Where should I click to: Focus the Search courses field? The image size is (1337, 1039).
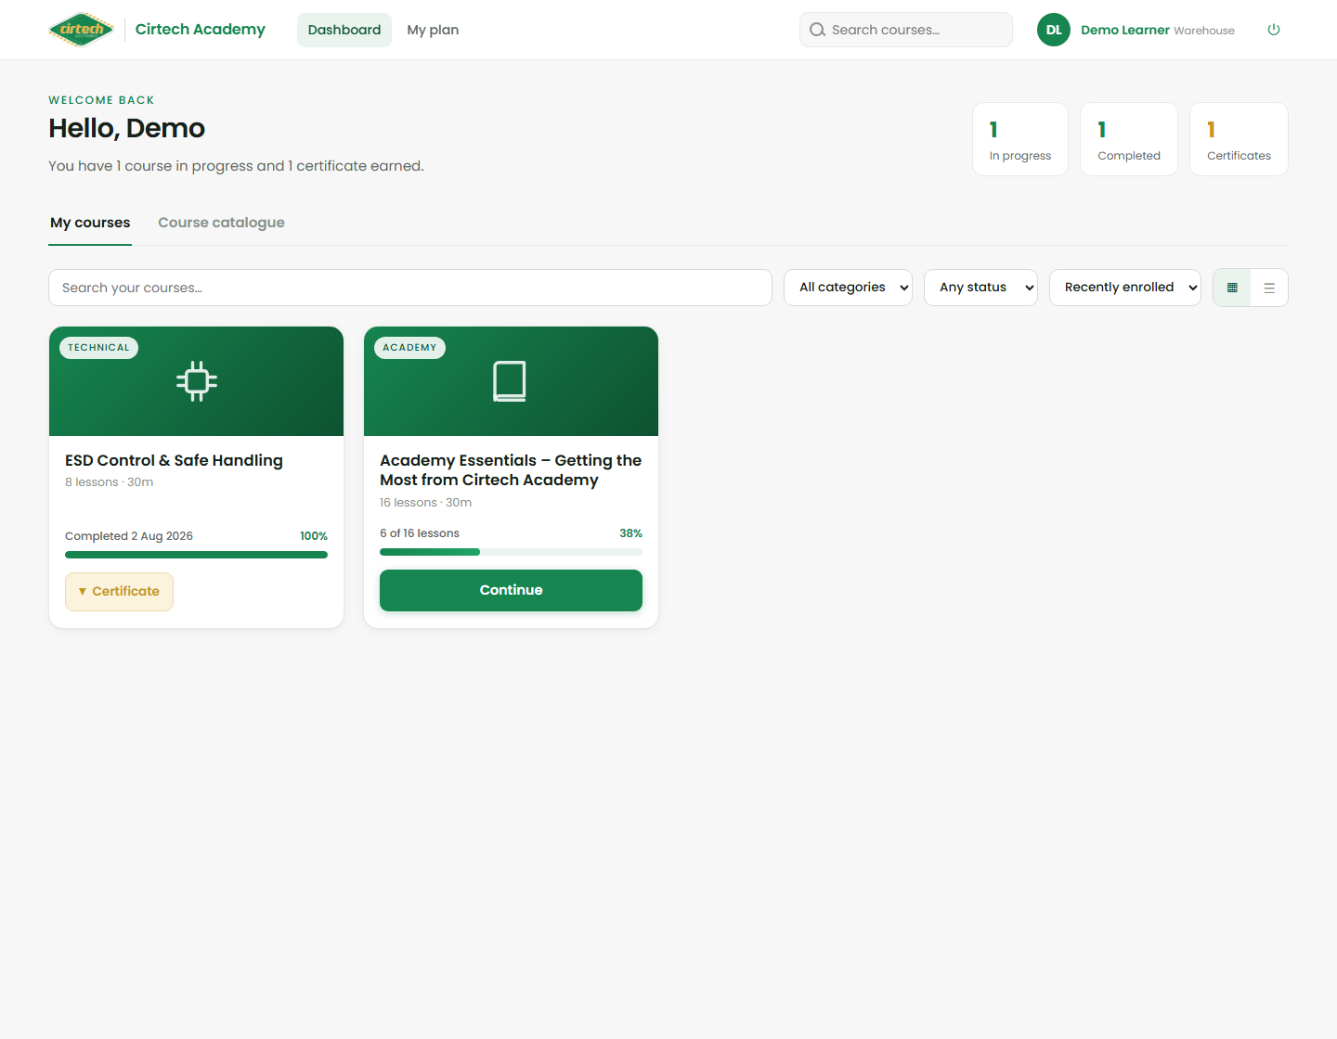[x=906, y=30]
